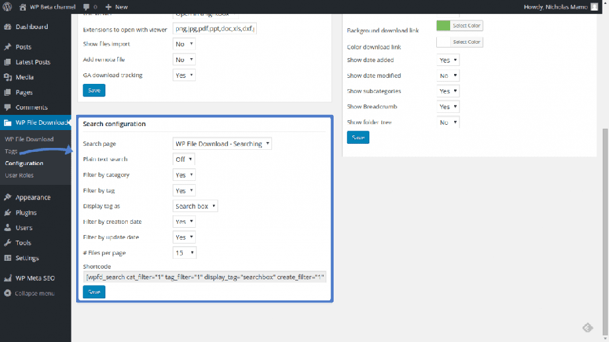The width and height of the screenshot is (609, 342).
Task: Open the WP Beta channel home icon
Action: pos(23,7)
